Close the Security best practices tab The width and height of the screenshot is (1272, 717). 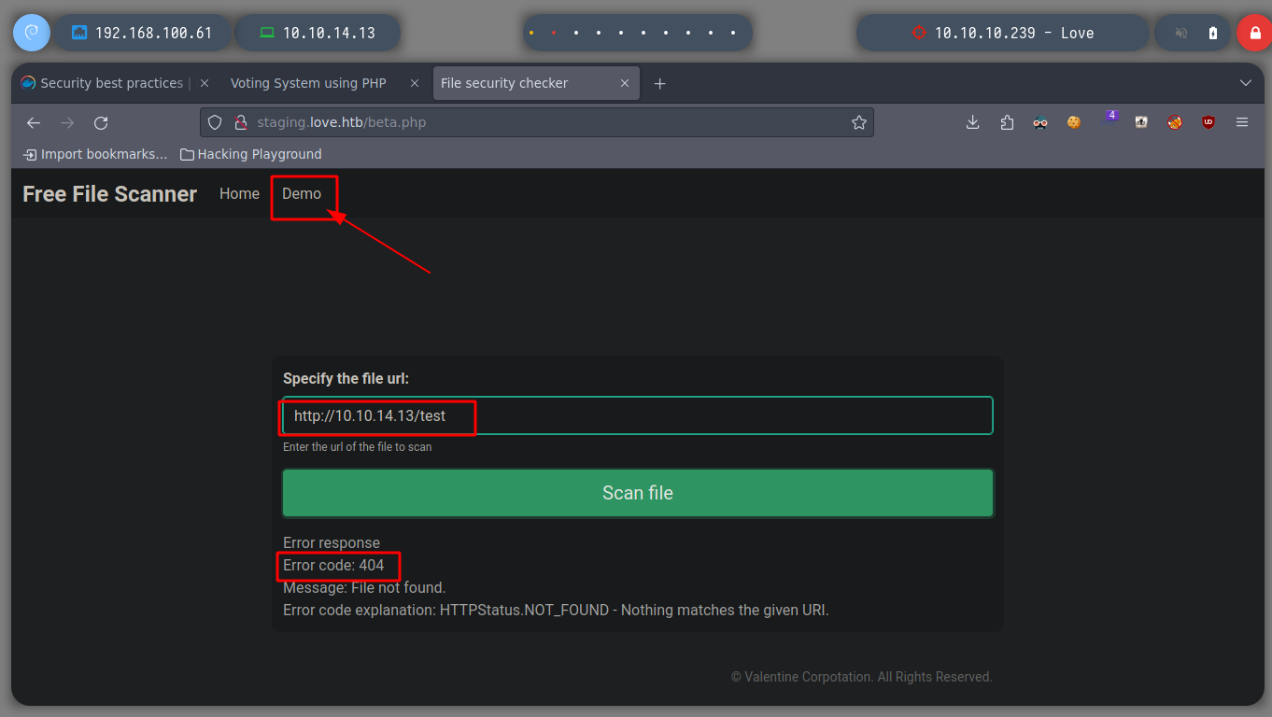click(x=205, y=83)
